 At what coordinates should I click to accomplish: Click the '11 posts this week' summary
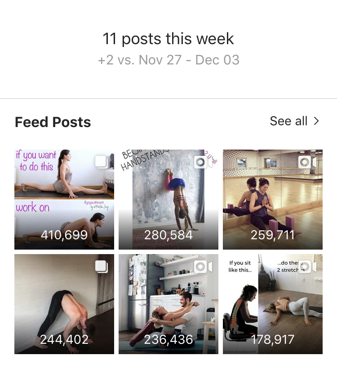[x=168, y=39]
